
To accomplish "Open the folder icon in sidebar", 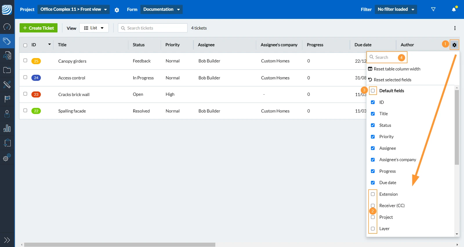I will click(x=7, y=70).
